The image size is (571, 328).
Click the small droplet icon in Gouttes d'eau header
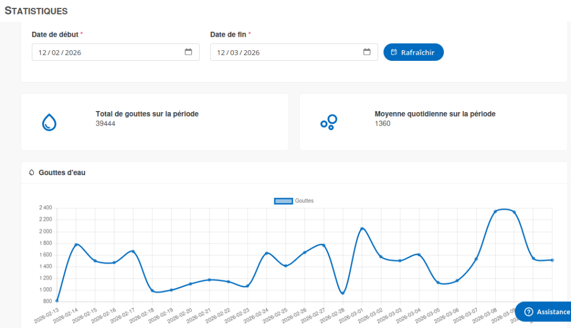pos(31,173)
